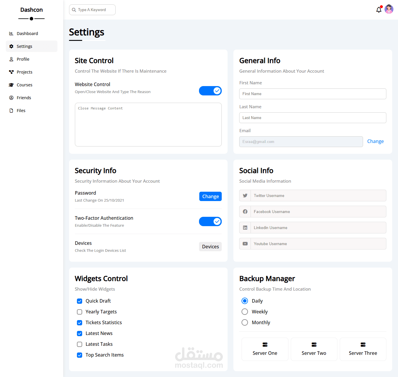Open the user avatar in the header
The width and height of the screenshot is (398, 377).
coord(389,9)
